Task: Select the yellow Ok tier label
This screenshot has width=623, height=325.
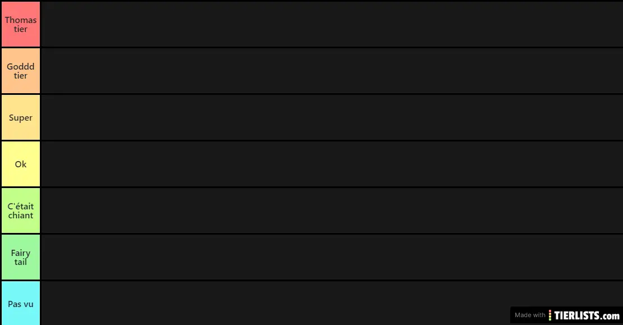Action: [x=21, y=164]
